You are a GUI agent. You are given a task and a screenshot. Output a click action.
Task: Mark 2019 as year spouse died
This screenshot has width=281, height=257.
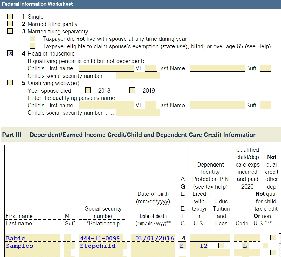132,90
